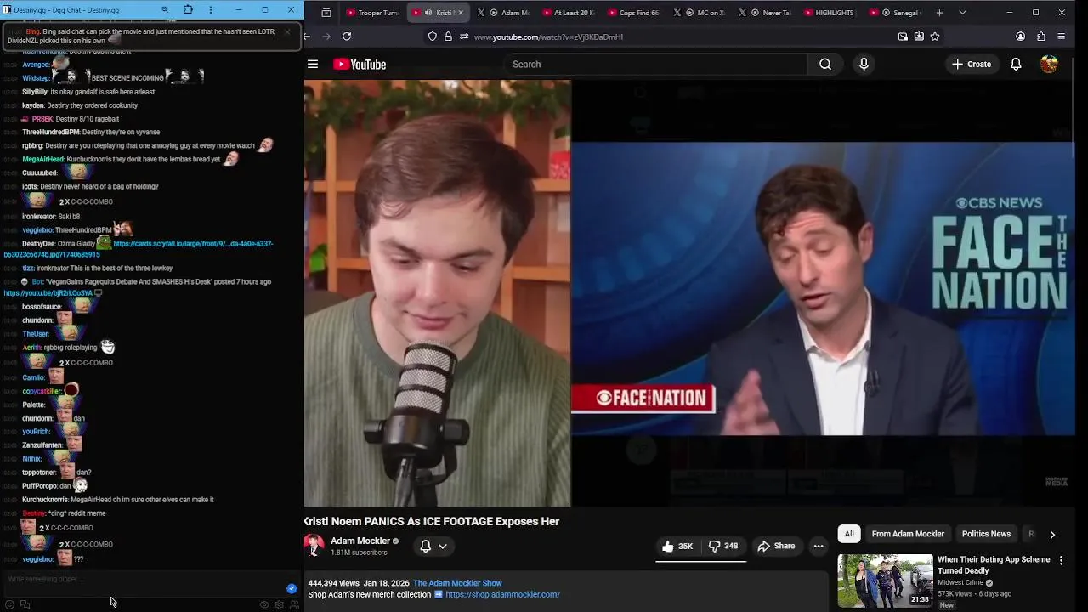This screenshot has width=1088, height=612.
Task: Reload the page in the browser
Action: point(347,37)
